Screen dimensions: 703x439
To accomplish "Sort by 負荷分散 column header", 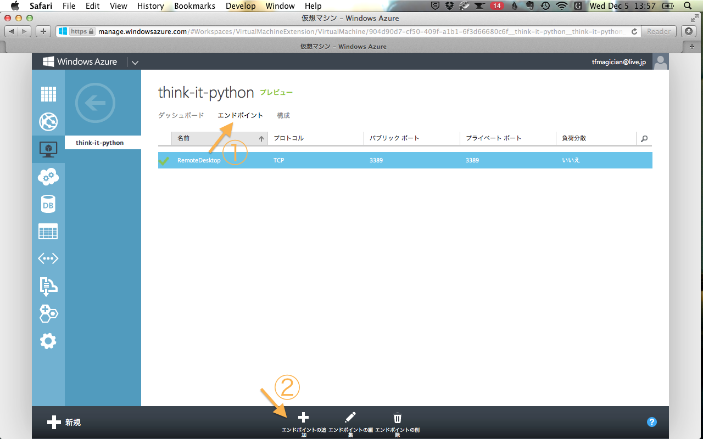I will point(596,138).
